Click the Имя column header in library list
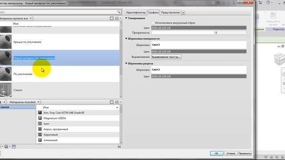The image size is (285, 160). [78, 108]
